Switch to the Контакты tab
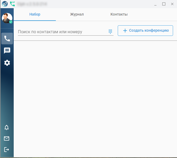The height and width of the screenshot is (158, 177). [119, 14]
